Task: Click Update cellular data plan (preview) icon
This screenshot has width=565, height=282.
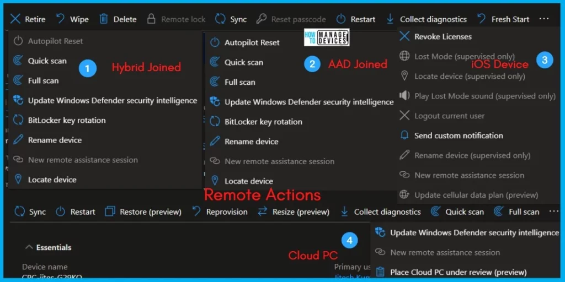Action: [404, 195]
